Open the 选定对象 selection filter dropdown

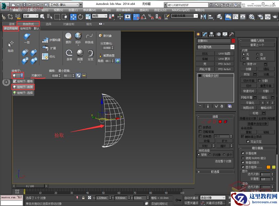212,198
